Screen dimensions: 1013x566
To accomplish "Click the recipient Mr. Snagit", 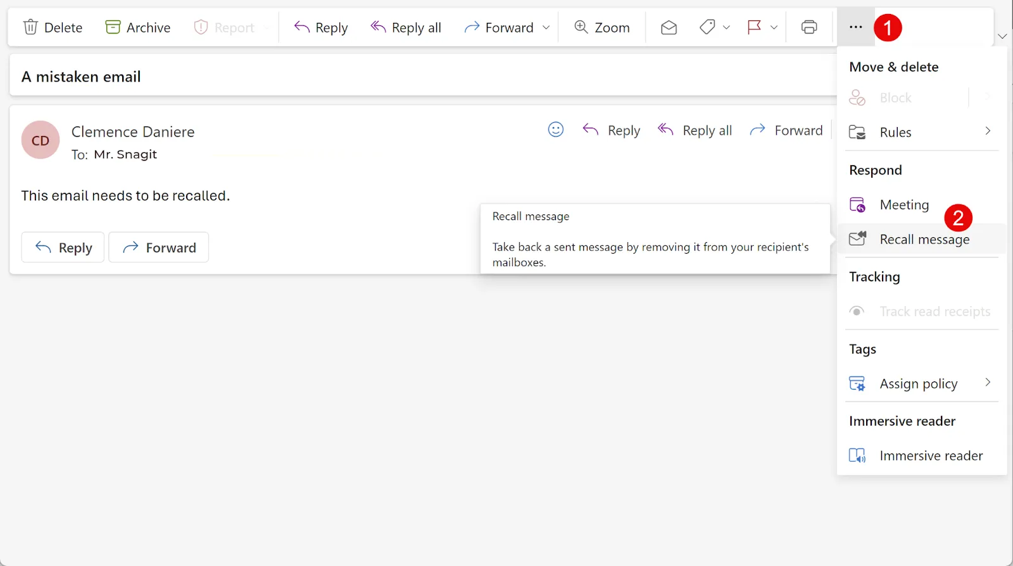I will tap(125, 154).
